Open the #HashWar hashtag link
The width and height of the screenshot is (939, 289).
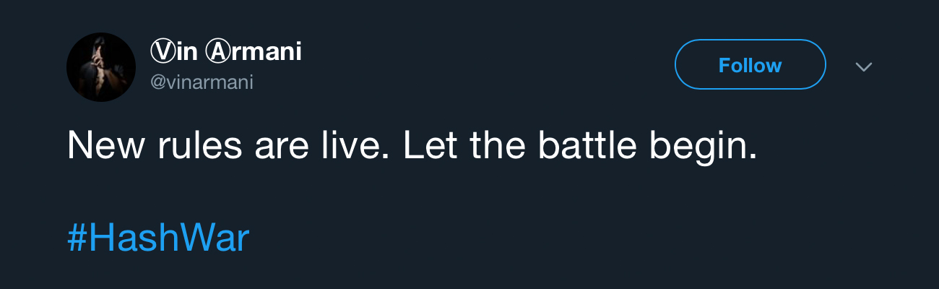(x=158, y=239)
